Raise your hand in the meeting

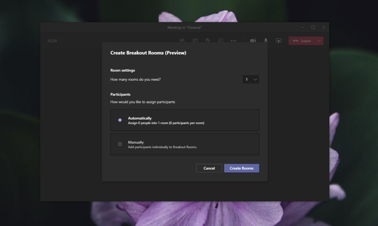coord(208,41)
